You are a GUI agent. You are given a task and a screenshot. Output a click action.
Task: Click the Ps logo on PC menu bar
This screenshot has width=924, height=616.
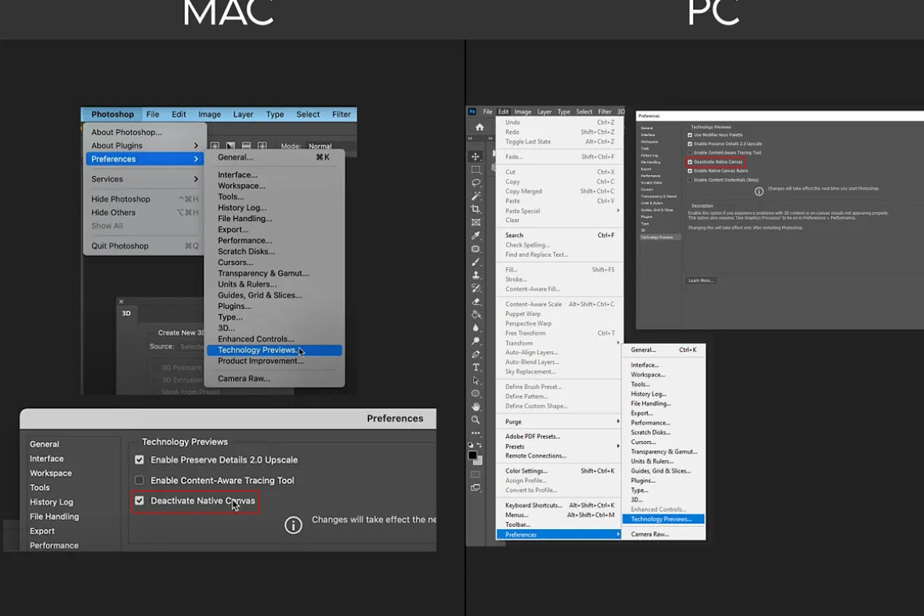click(x=472, y=111)
